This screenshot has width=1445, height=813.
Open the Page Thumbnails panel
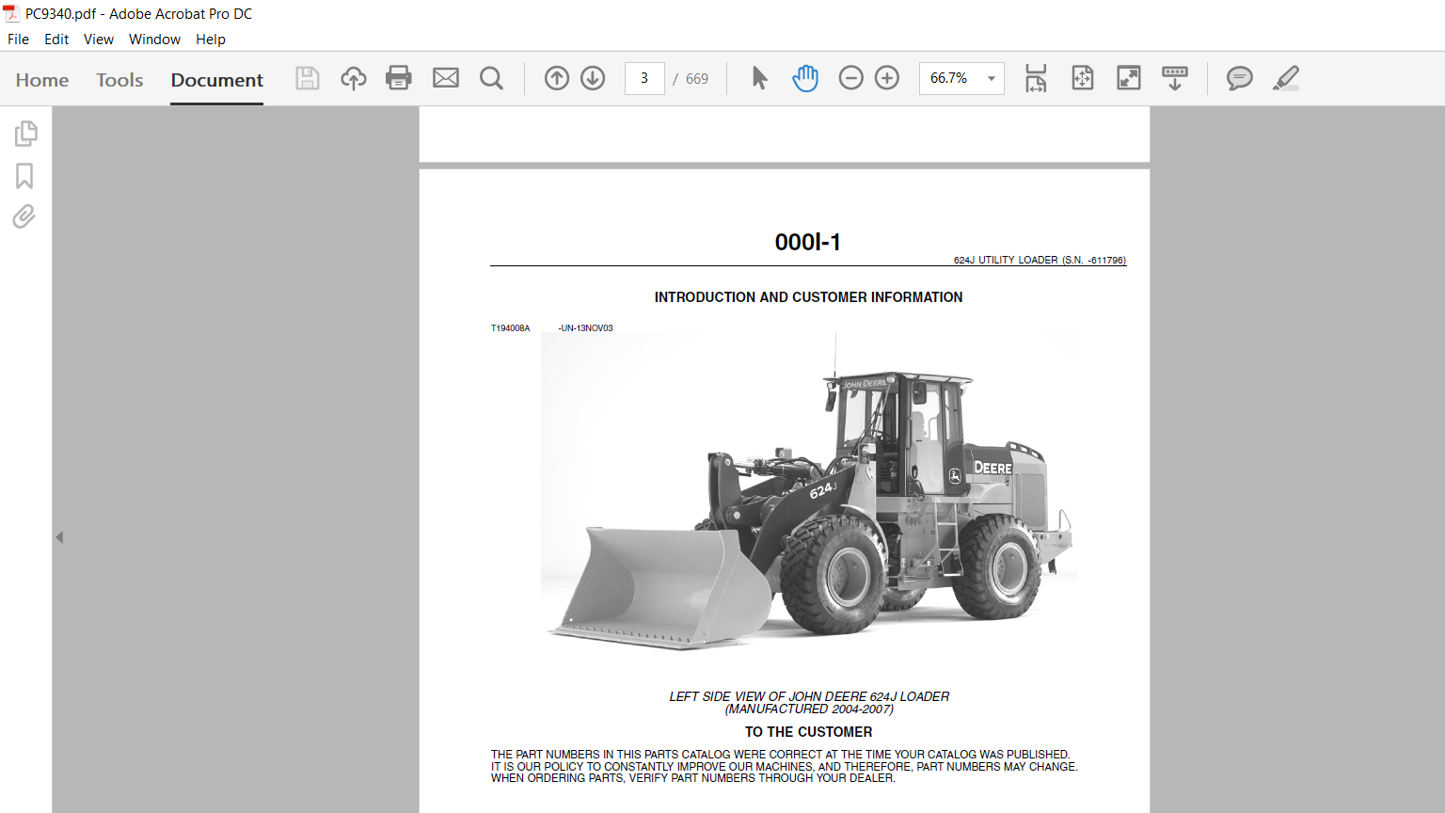coord(25,134)
